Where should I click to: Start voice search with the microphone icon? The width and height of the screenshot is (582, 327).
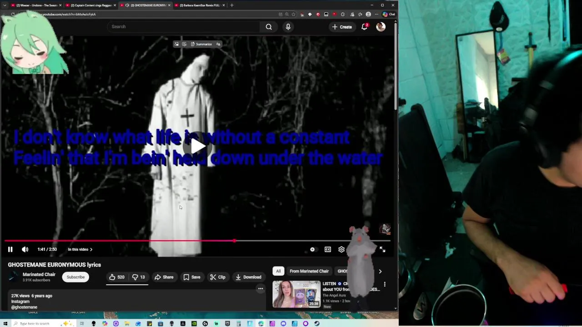coord(288,26)
